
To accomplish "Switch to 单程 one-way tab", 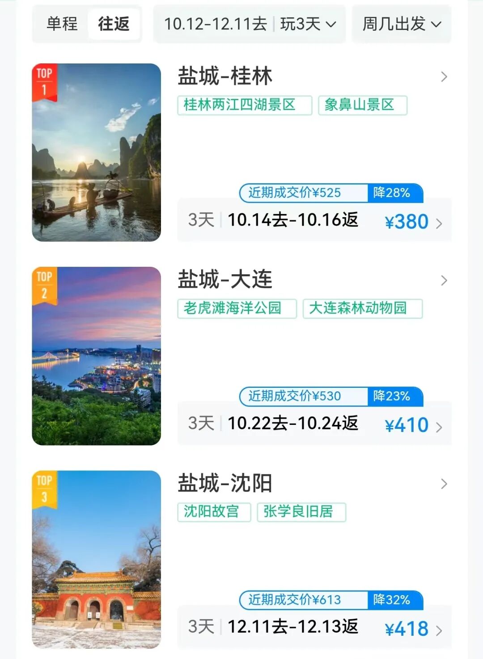I will [x=62, y=24].
